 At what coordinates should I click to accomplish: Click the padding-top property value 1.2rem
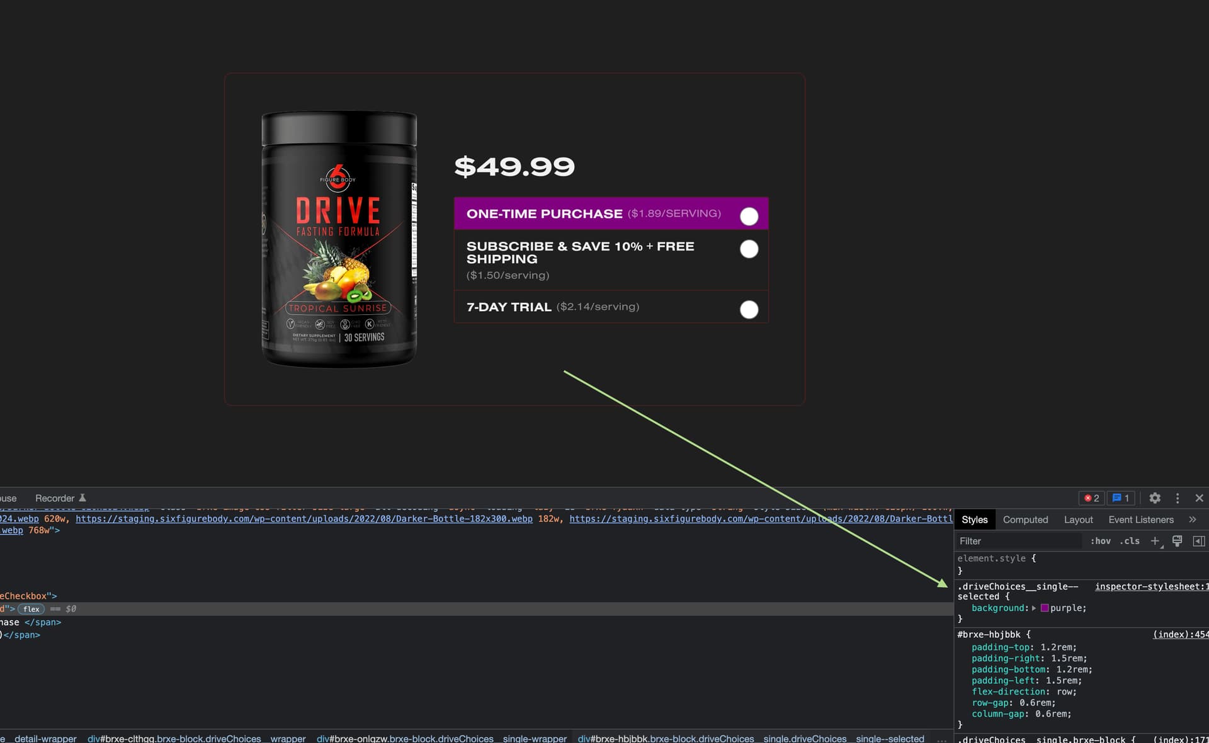point(1056,647)
